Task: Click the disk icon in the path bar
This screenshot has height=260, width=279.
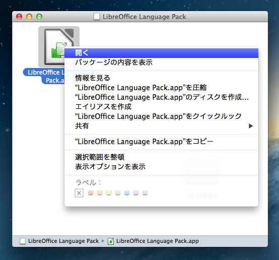Action: (23, 241)
